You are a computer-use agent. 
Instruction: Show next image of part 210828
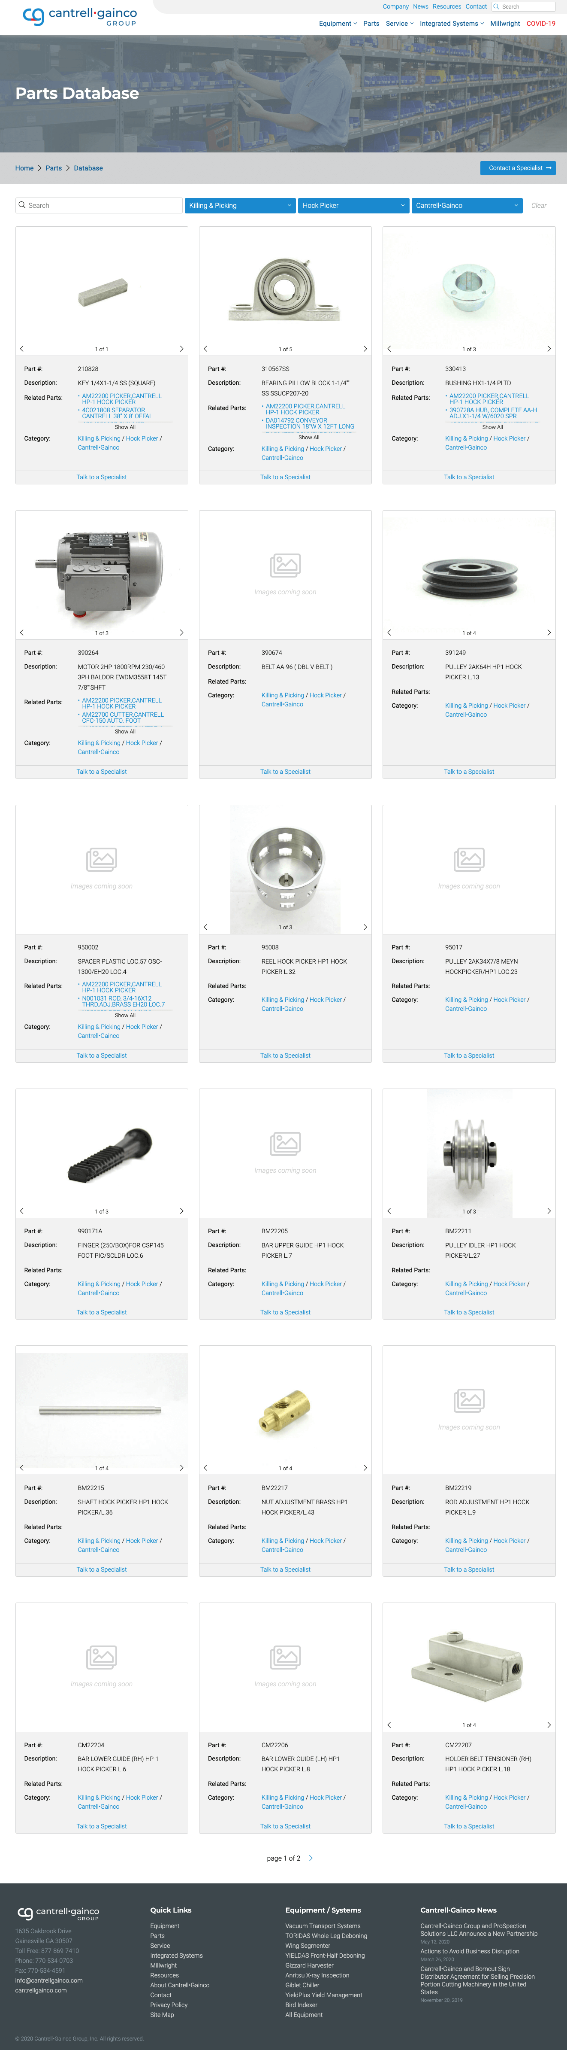point(181,349)
